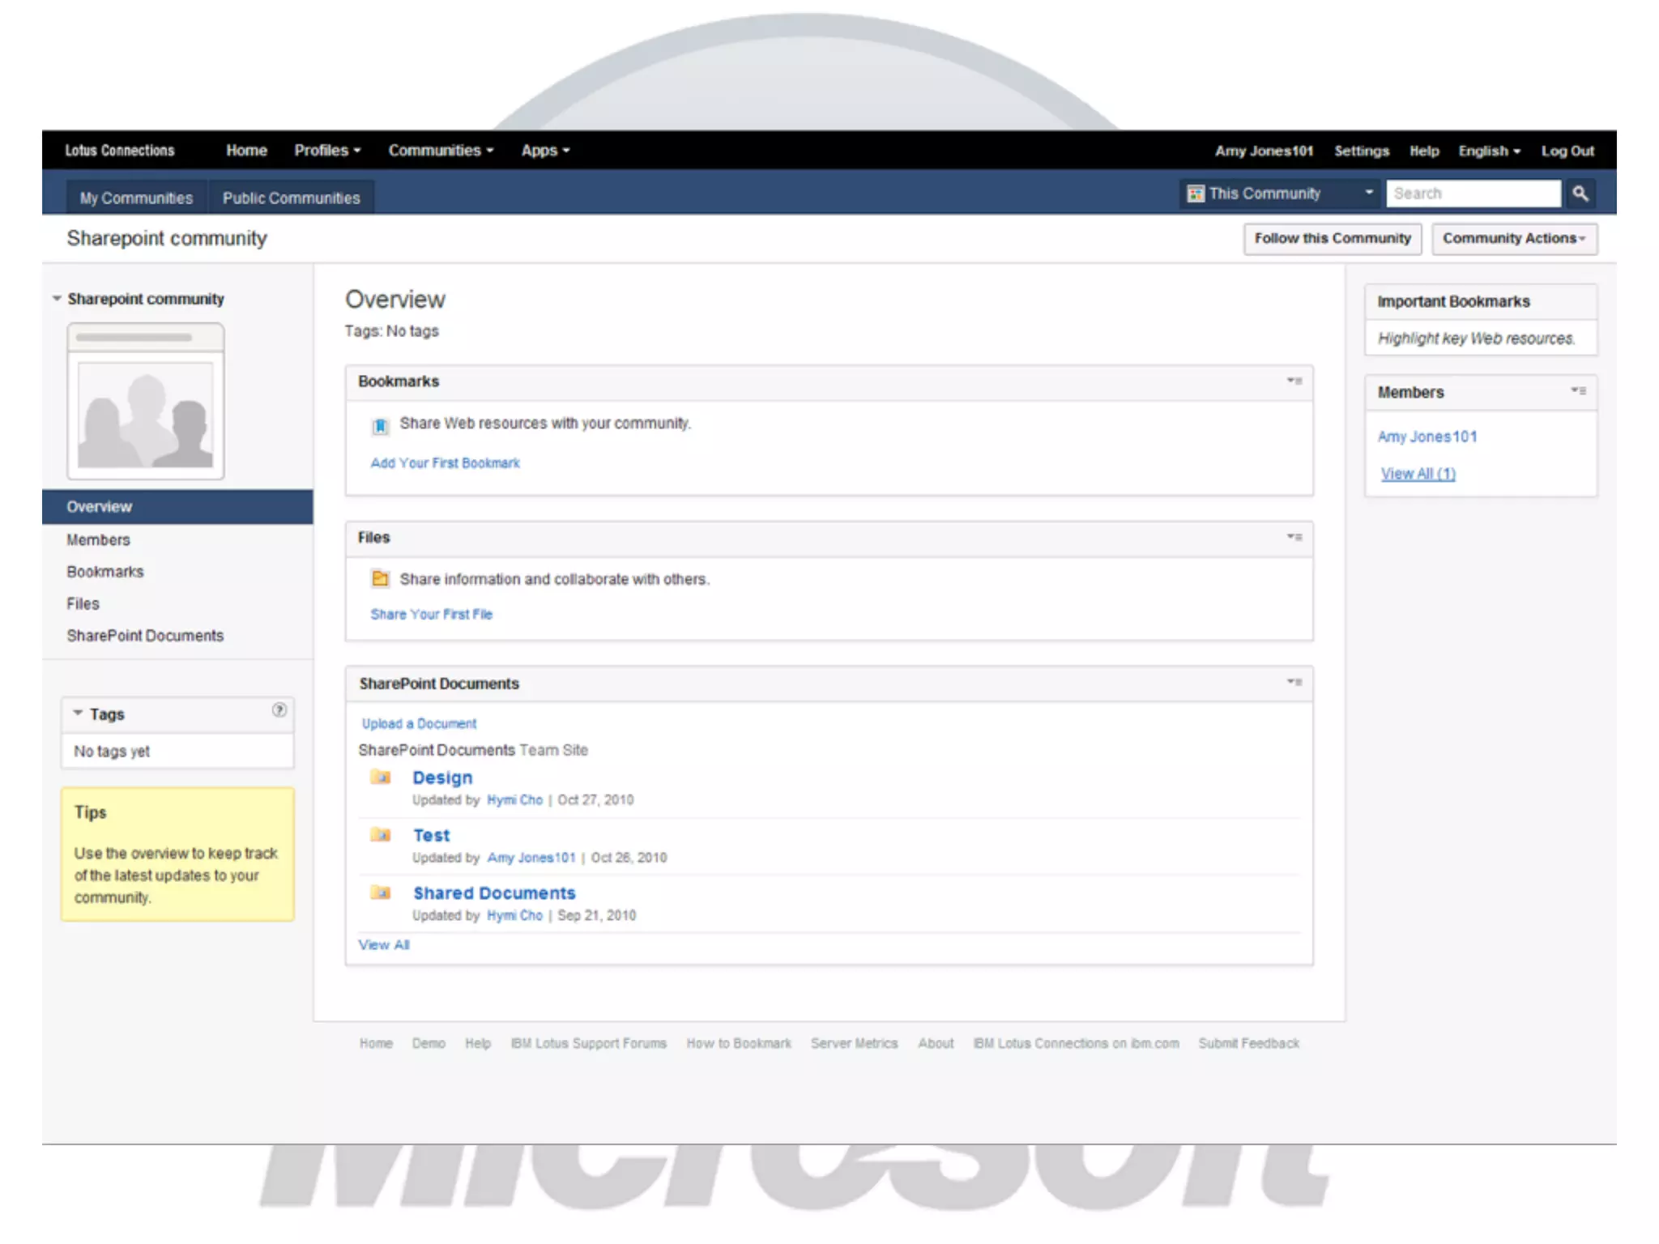Expand the Community Actions dropdown
The height and width of the screenshot is (1244, 1659).
pos(1513,238)
